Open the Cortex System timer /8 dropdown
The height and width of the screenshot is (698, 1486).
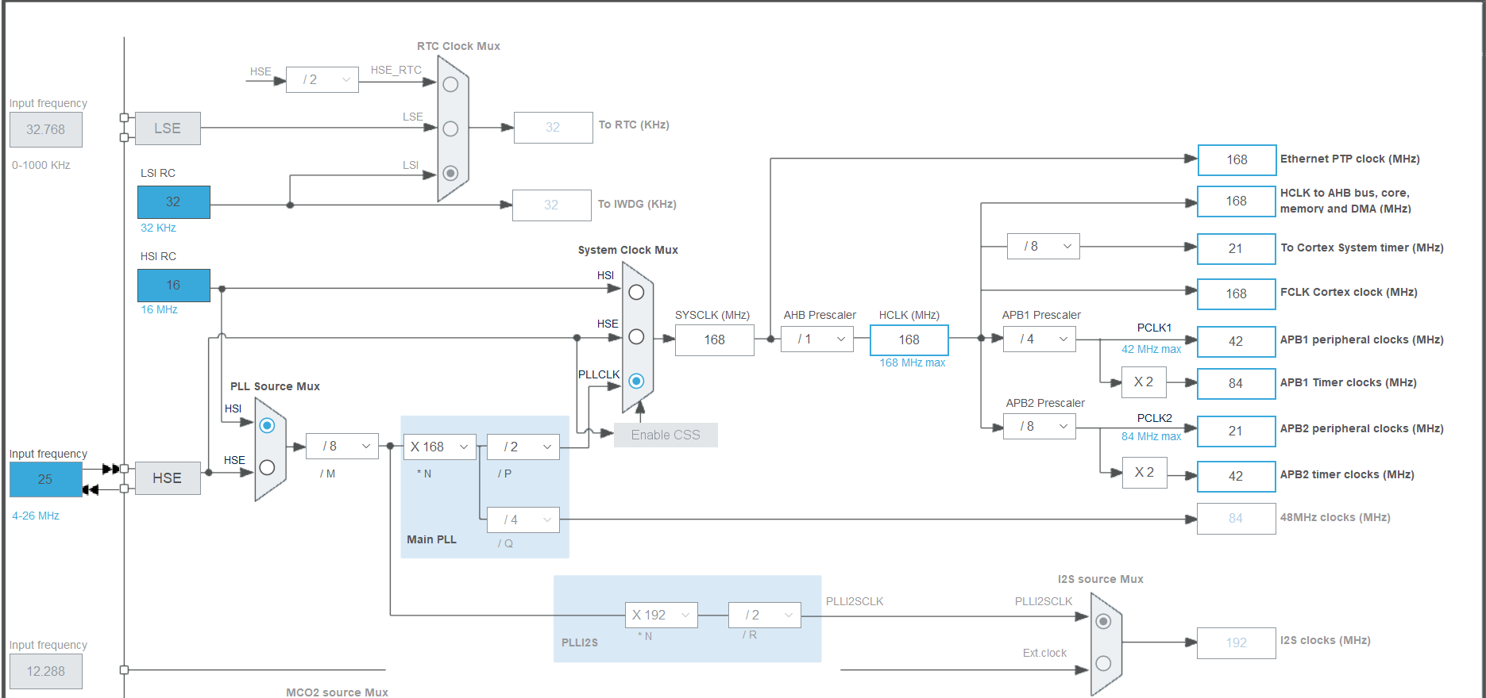coord(1044,247)
